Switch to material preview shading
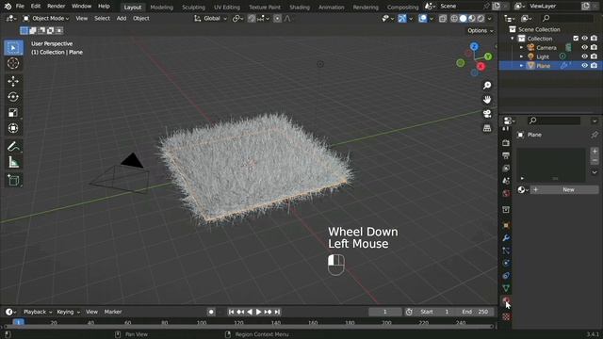The image size is (603, 339). [472, 19]
